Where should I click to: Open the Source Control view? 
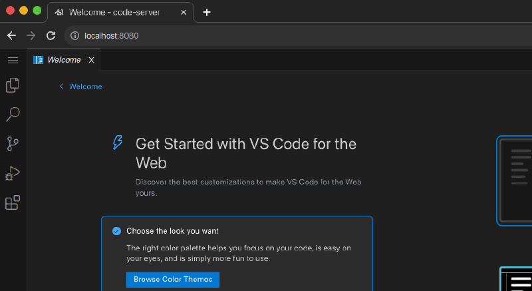12,144
